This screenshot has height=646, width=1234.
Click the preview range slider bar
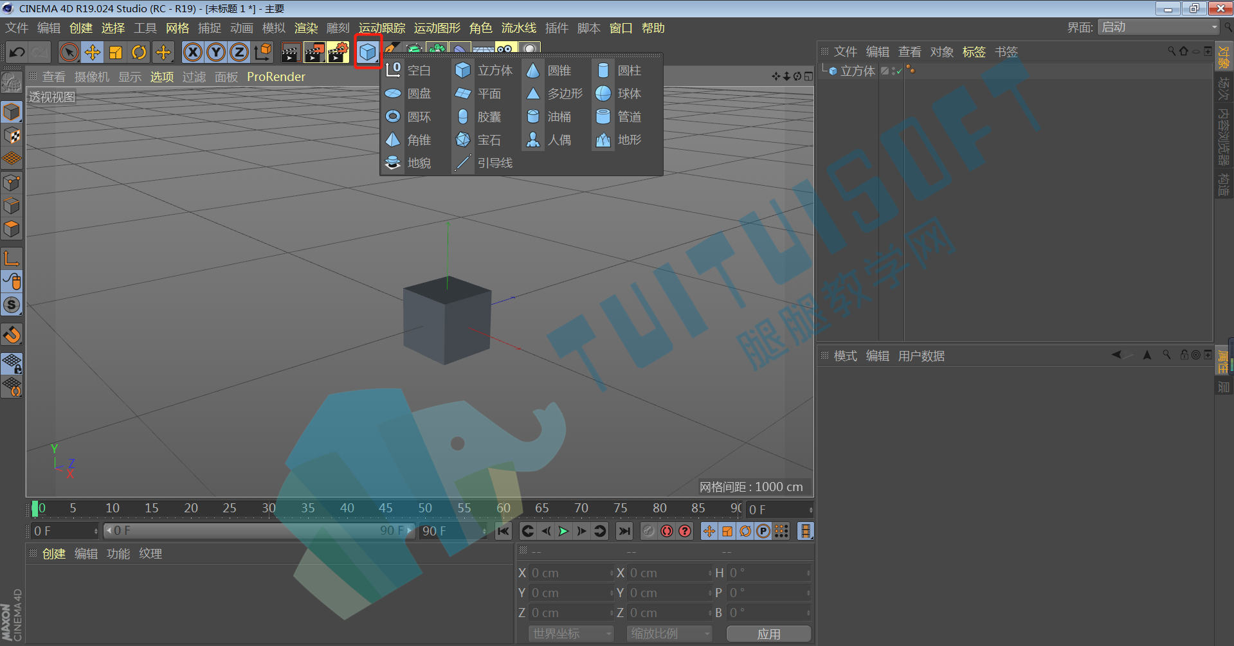[259, 530]
